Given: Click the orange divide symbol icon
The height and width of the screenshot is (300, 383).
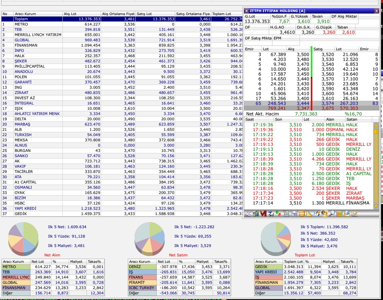Looking at the screenshot, I should 301,214.
